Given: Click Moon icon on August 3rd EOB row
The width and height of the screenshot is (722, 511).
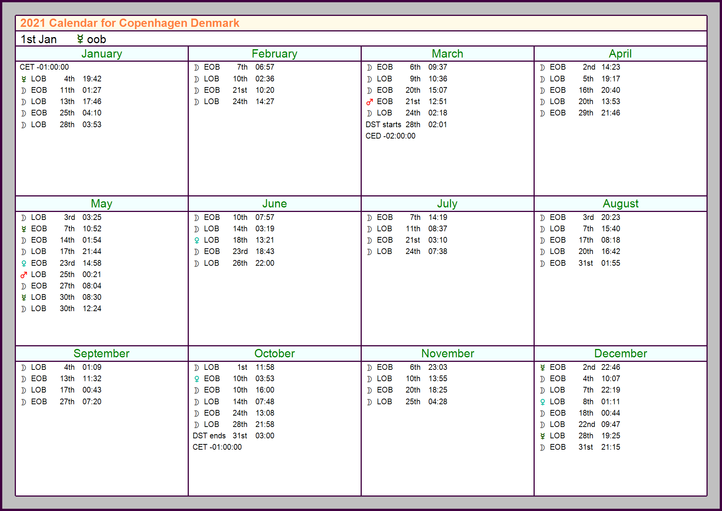Looking at the screenshot, I should (x=543, y=218).
